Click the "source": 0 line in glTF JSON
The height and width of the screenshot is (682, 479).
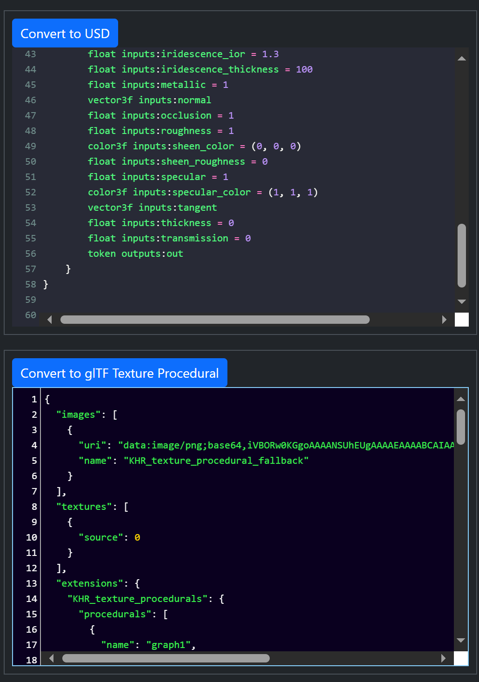(109, 537)
